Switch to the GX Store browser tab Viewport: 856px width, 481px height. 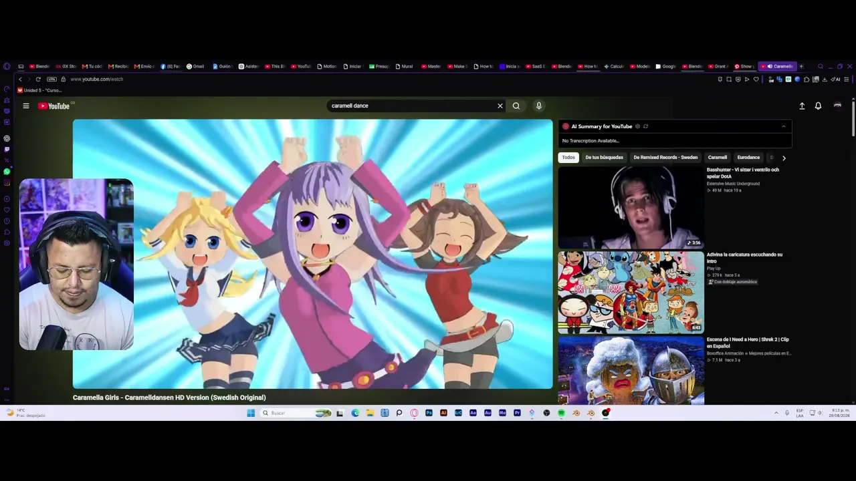(66, 66)
